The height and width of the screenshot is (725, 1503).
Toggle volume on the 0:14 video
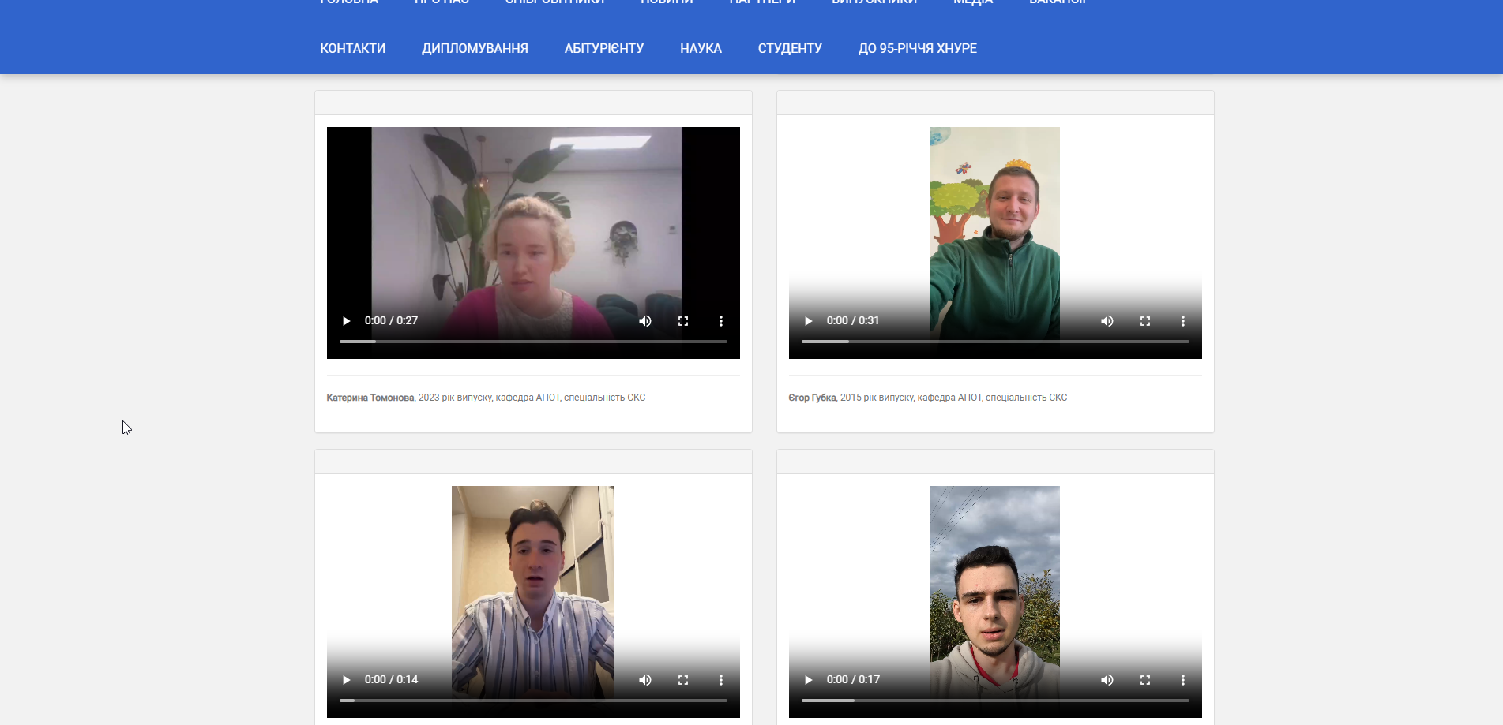645,680
